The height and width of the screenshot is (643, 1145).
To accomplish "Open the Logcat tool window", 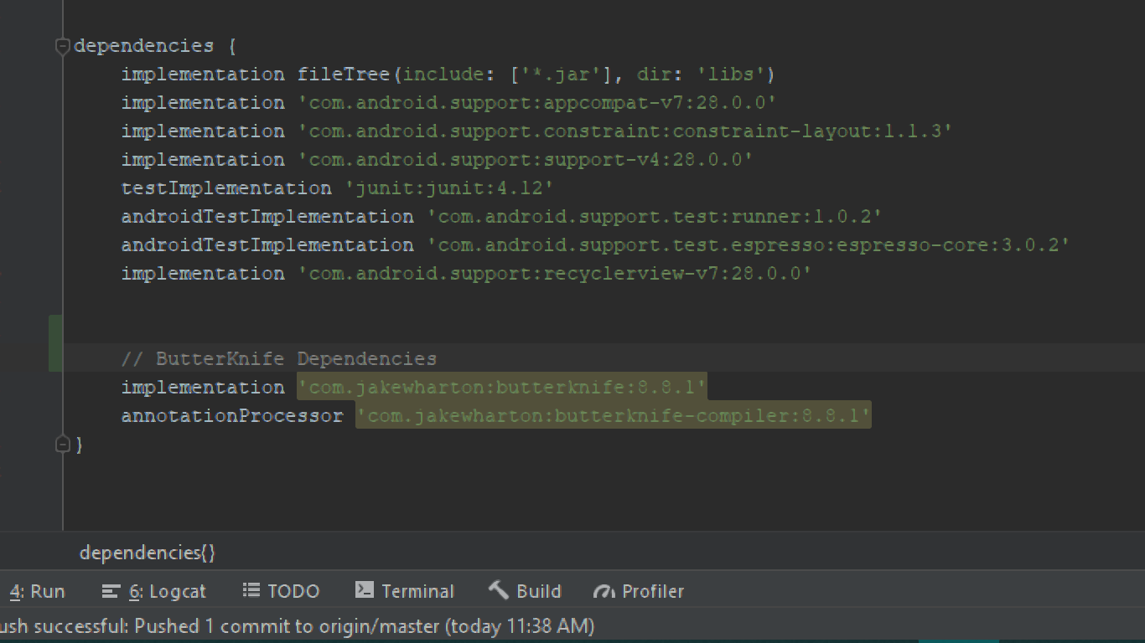I will click(x=154, y=591).
